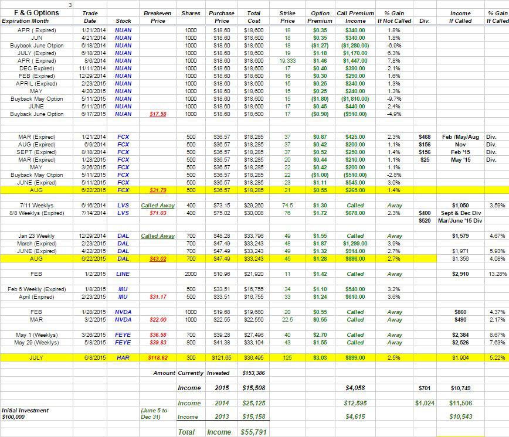
Task: Click the 'May 29 (Weeklys)' cell
Action: click(36, 342)
